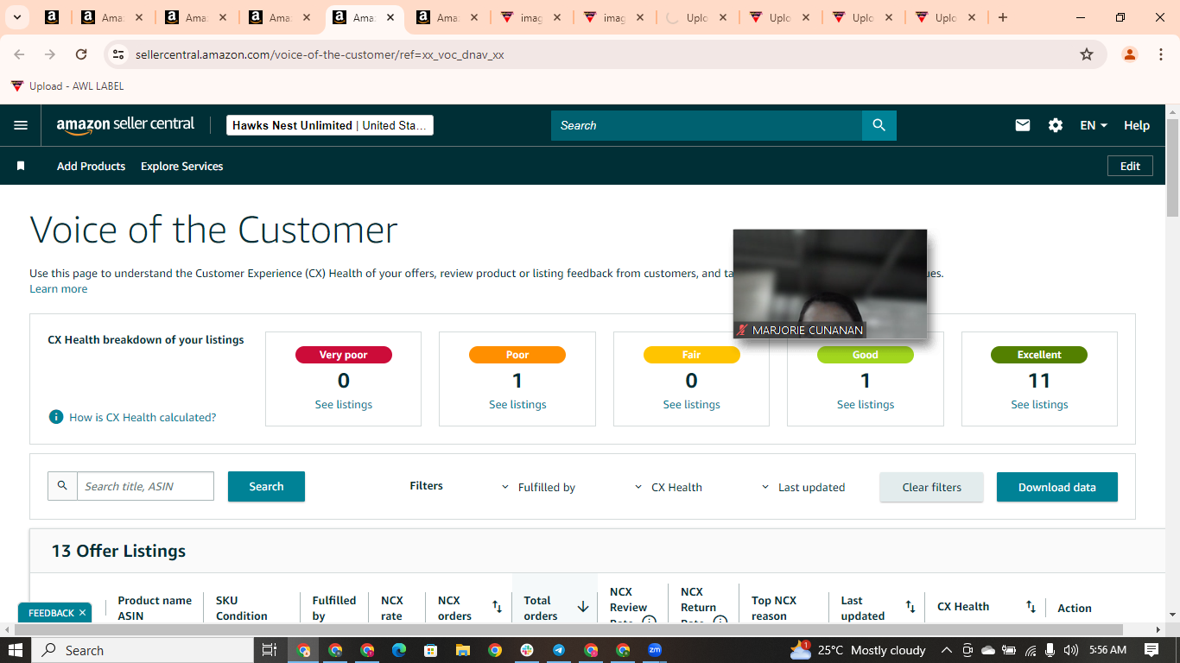Click the magnifier icon beside title search

pos(62,486)
